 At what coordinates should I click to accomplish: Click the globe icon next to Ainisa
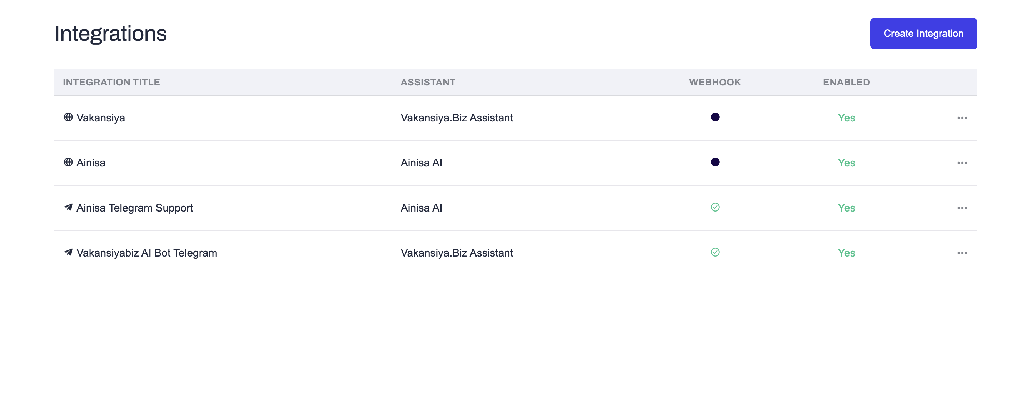pos(68,163)
